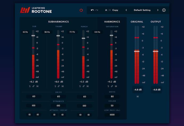Image resolution: width=184 pixels, height=126 pixels.
Task: Select the A preset state
Action: [x=106, y=10]
